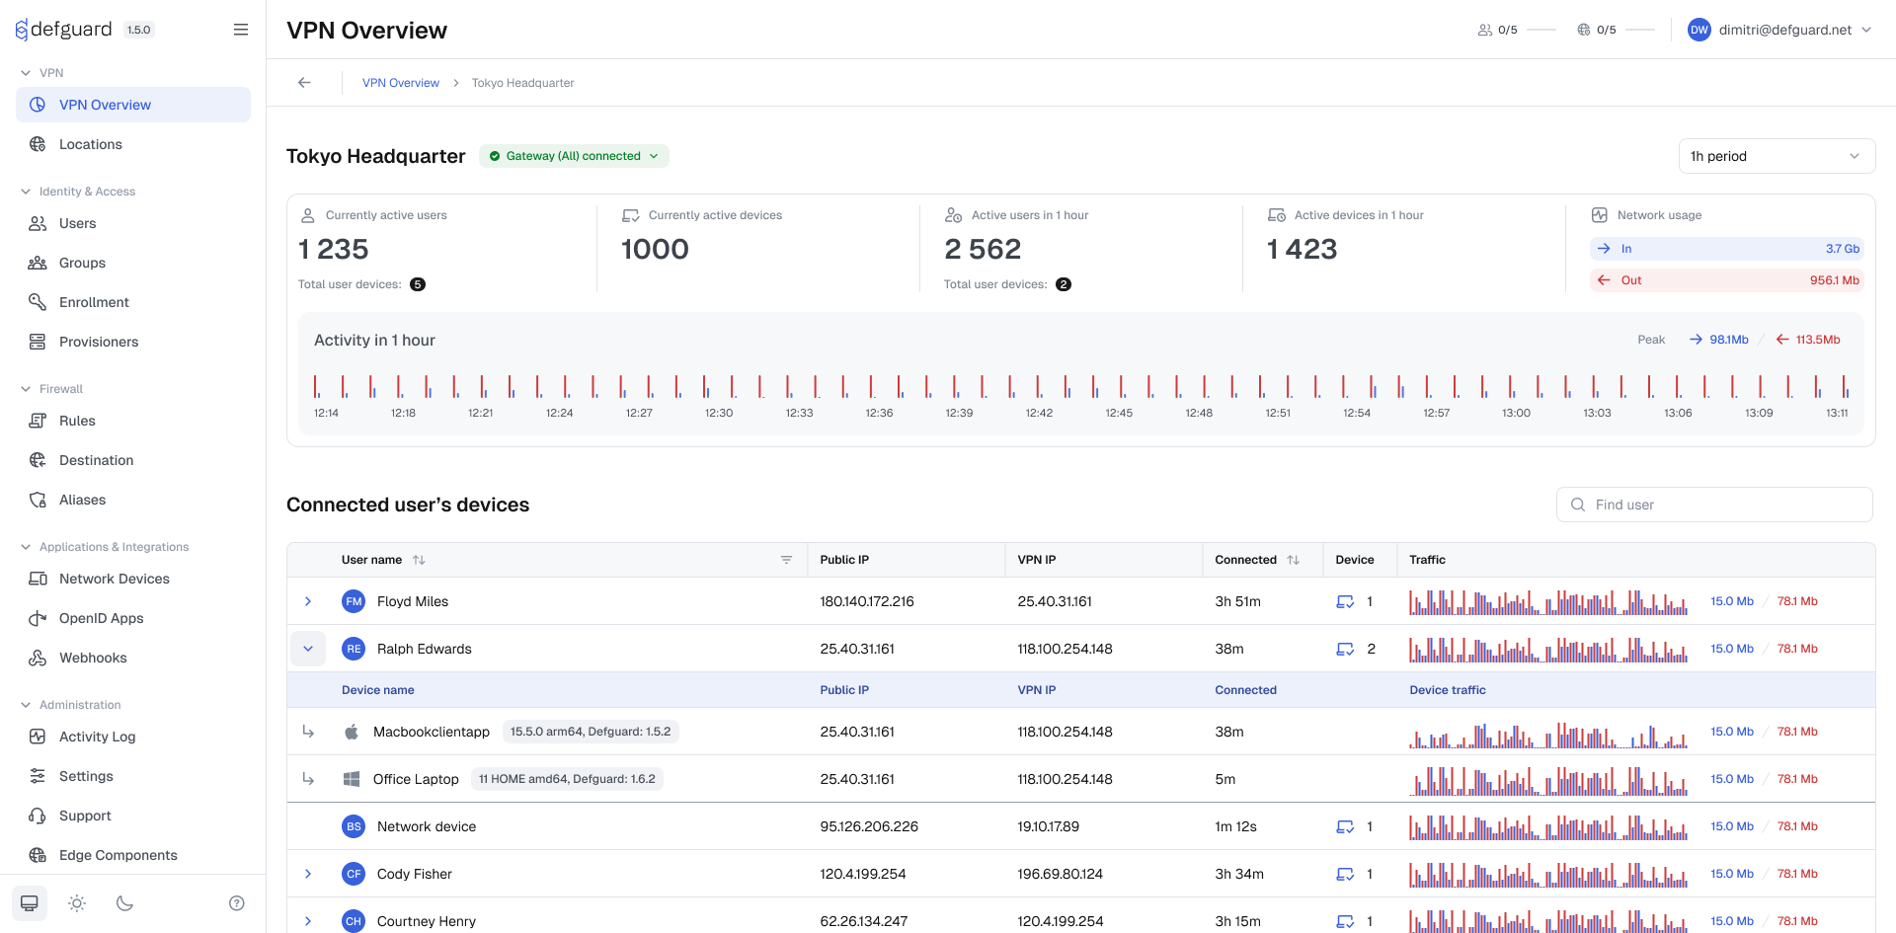Click the back arrow above Tokyo Headquarter

point(304,83)
